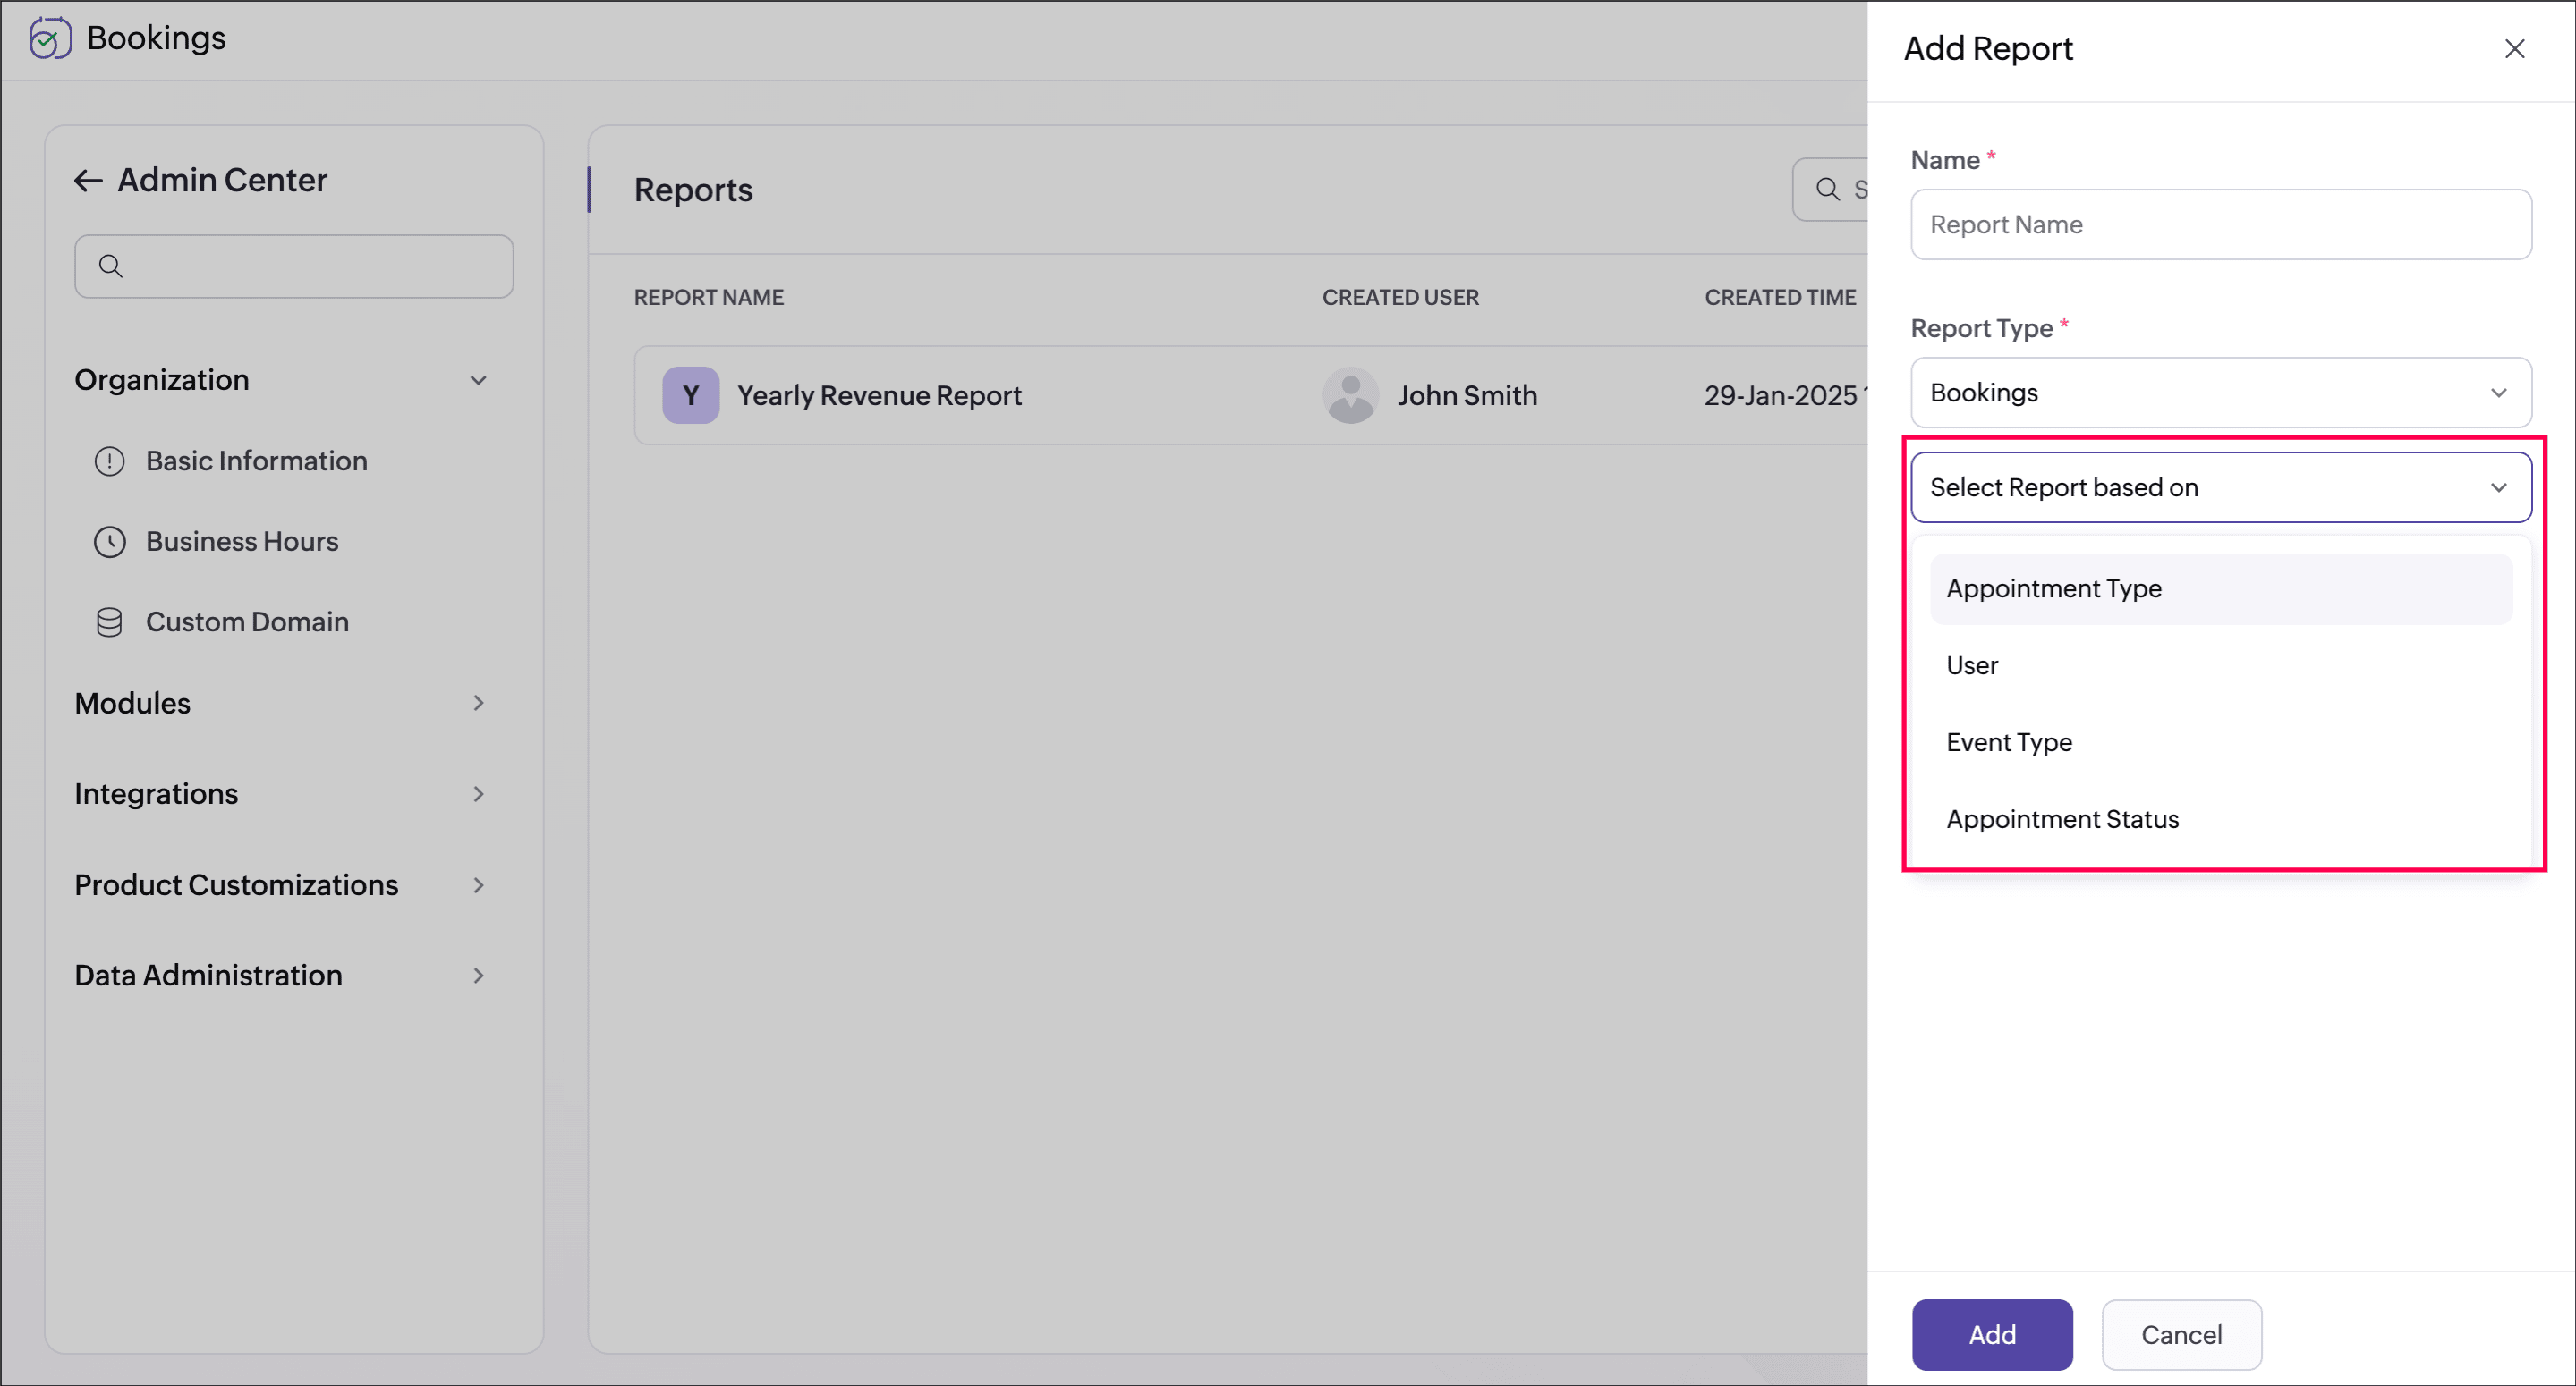Click the Basic Information info icon
Image resolution: width=2576 pixels, height=1386 pixels.
pyautogui.click(x=109, y=461)
